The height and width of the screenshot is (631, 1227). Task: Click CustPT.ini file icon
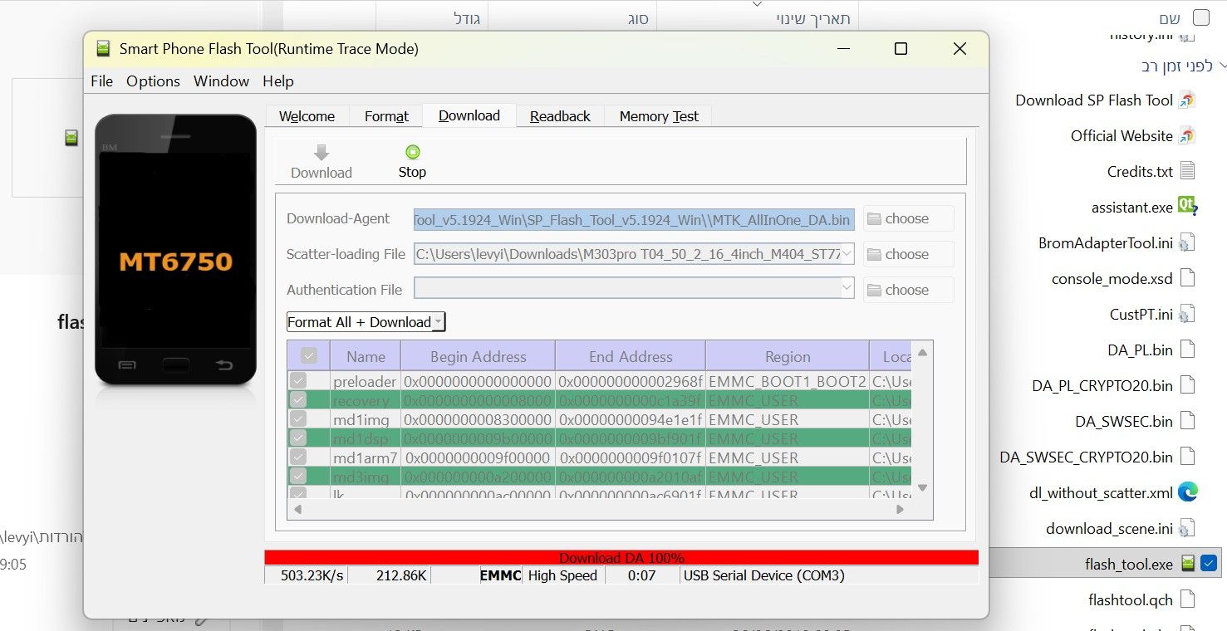(x=1187, y=314)
